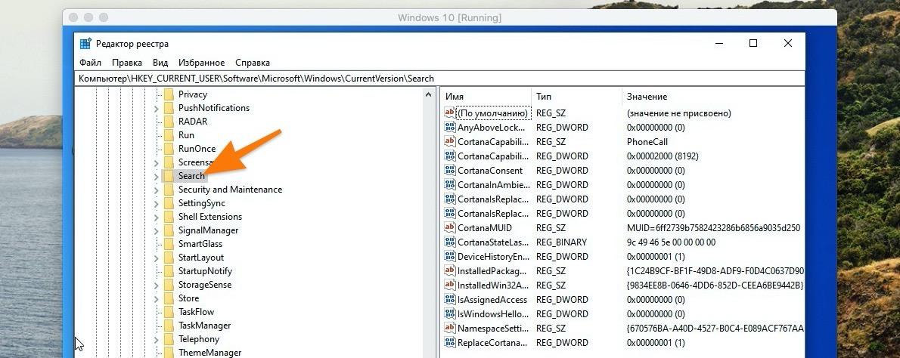Click the DWORD icon beside DeviceHistoryEn value
Screen dimensions: 900x358
[x=450, y=256]
